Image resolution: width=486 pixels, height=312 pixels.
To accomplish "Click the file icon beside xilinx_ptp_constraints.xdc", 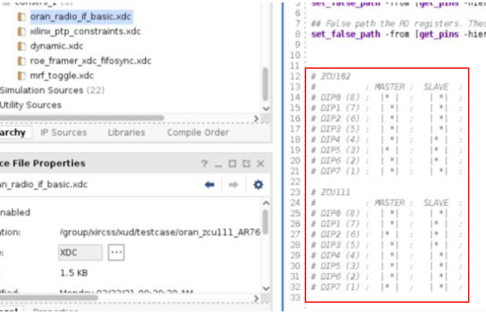I will (x=22, y=31).
